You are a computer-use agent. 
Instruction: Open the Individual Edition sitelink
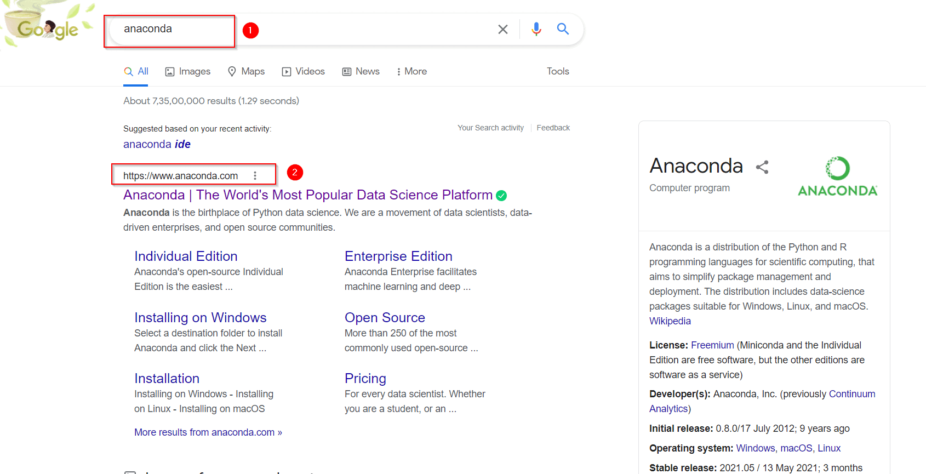coord(186,256)
